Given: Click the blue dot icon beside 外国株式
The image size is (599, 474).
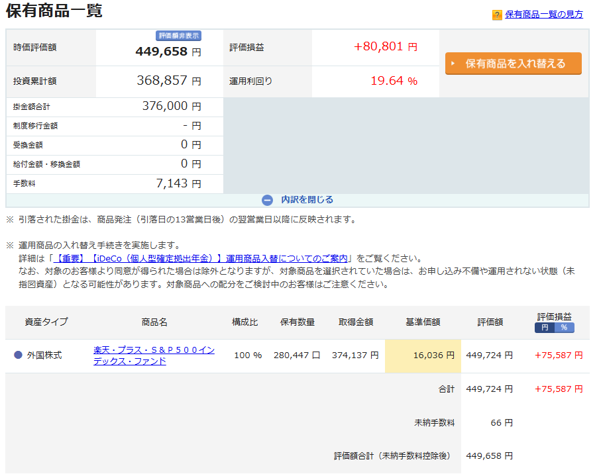Looking at the screenshot, I should (18, 355).
